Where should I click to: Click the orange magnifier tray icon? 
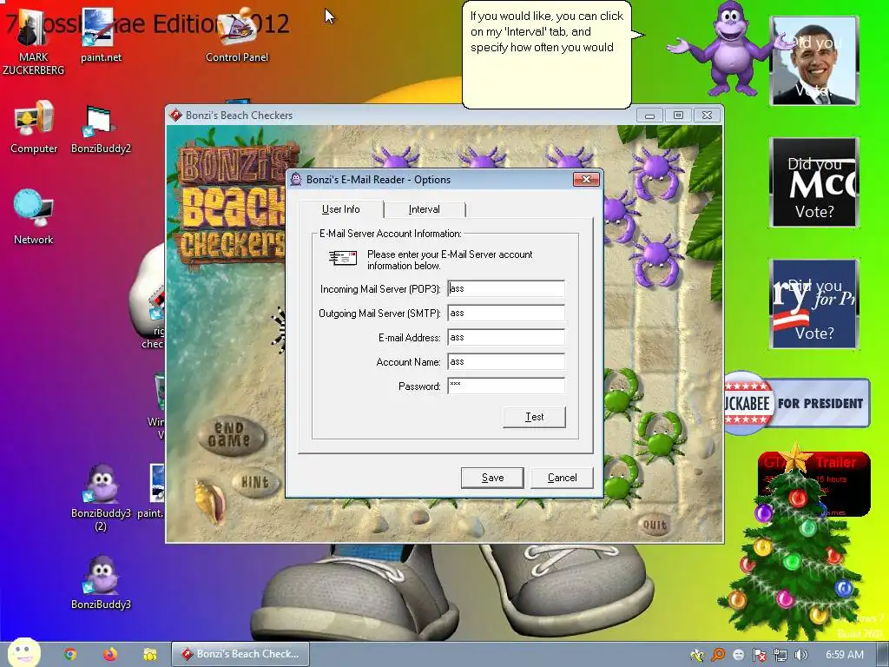718,655
